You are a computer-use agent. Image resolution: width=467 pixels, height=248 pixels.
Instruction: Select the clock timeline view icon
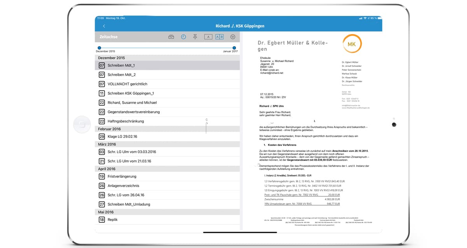183,37
